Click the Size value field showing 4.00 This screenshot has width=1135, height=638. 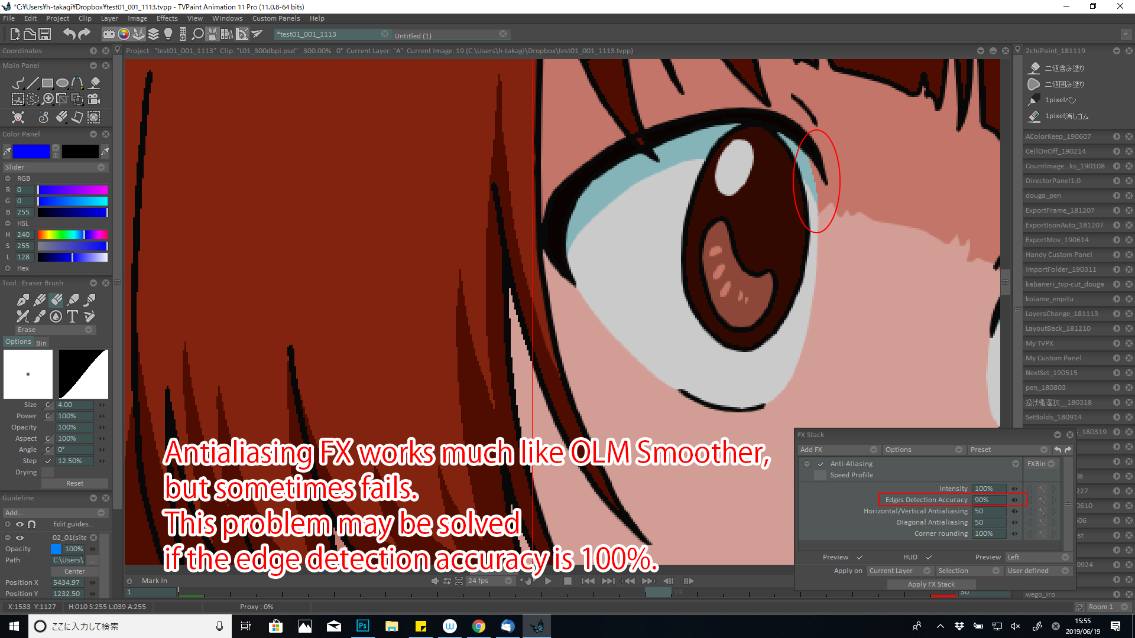74,405
